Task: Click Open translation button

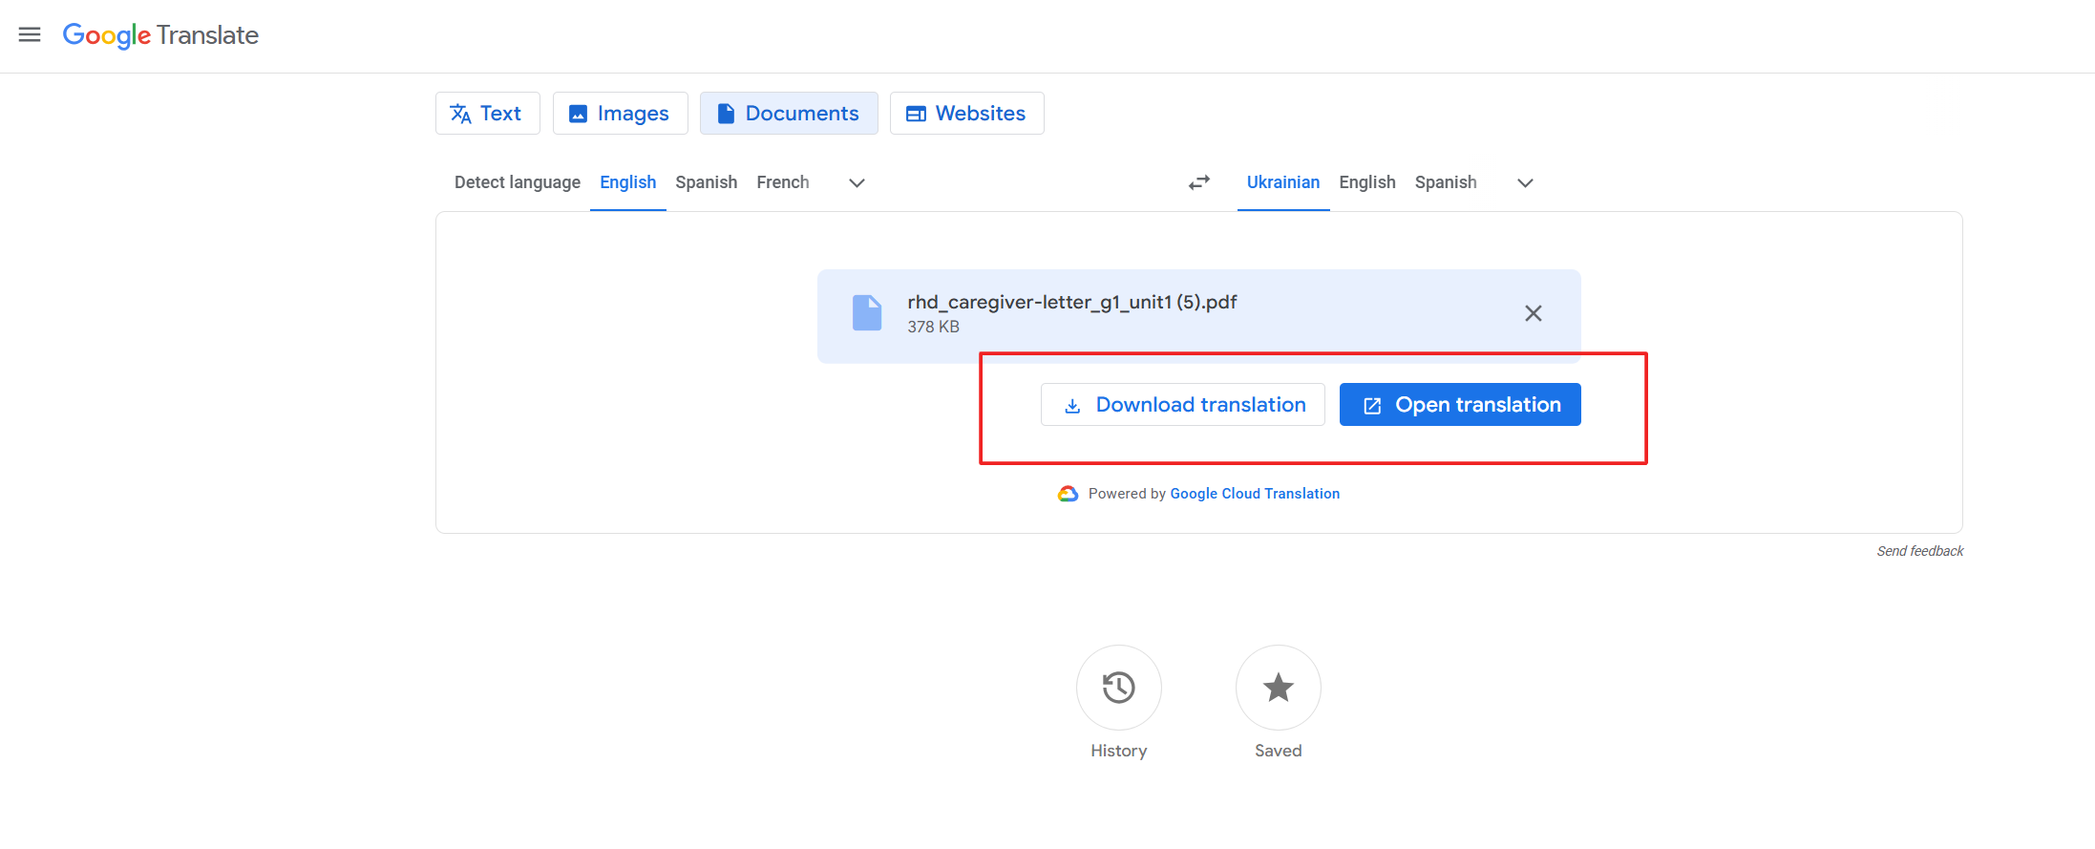Action: click(1460, 405)
